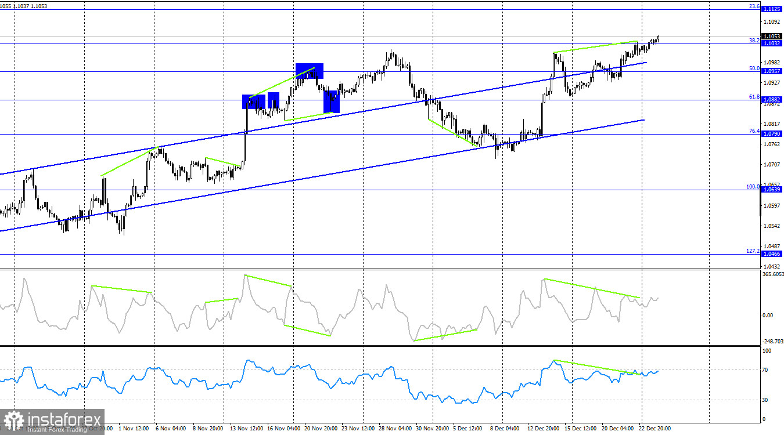Click the RSI scale value 30
The width and height of the screenshot is (784, 435).
(x=767, y=400)
